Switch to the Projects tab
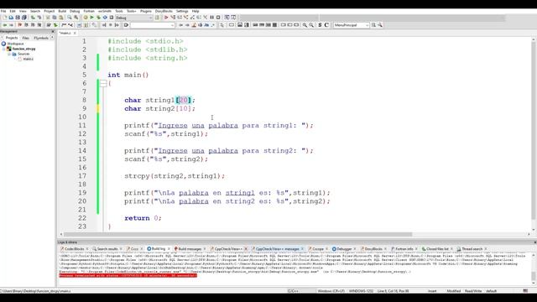The height and width of the screenshot is (302, 537). [11, 38]
